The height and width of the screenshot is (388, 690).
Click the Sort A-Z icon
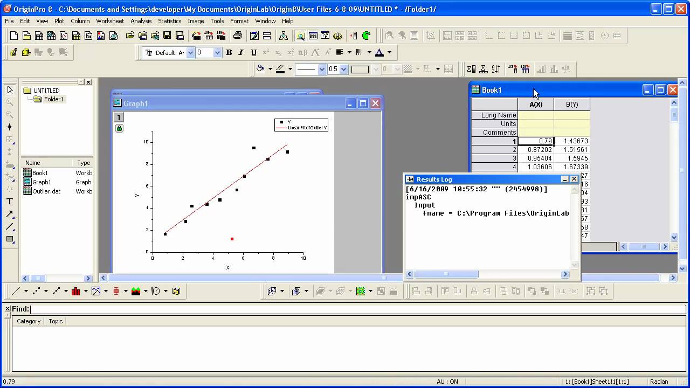point(496,69)
